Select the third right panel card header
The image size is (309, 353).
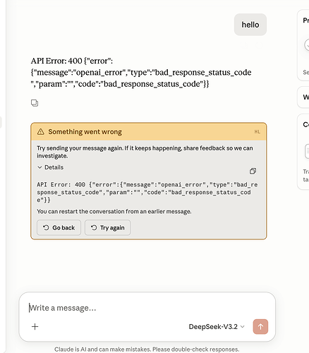[x=306, y=124]
